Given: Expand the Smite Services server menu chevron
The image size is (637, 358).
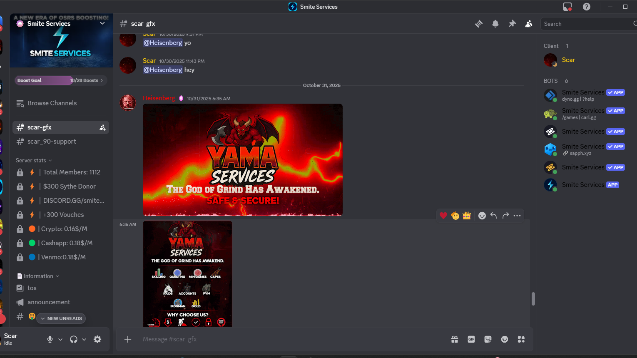Looking at the screenshot, I should [x=102, y=23].
